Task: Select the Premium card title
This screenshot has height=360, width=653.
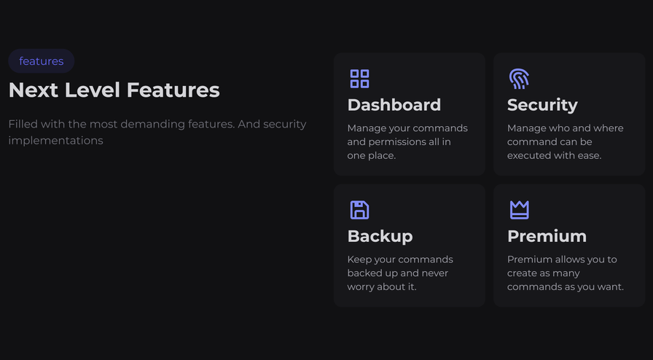Action: 547,236
